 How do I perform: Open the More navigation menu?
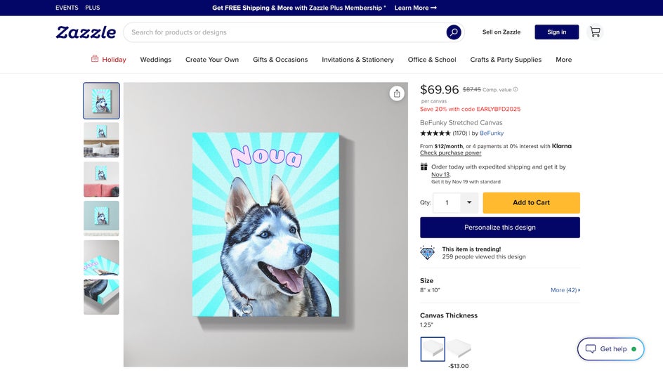[563, 60]
